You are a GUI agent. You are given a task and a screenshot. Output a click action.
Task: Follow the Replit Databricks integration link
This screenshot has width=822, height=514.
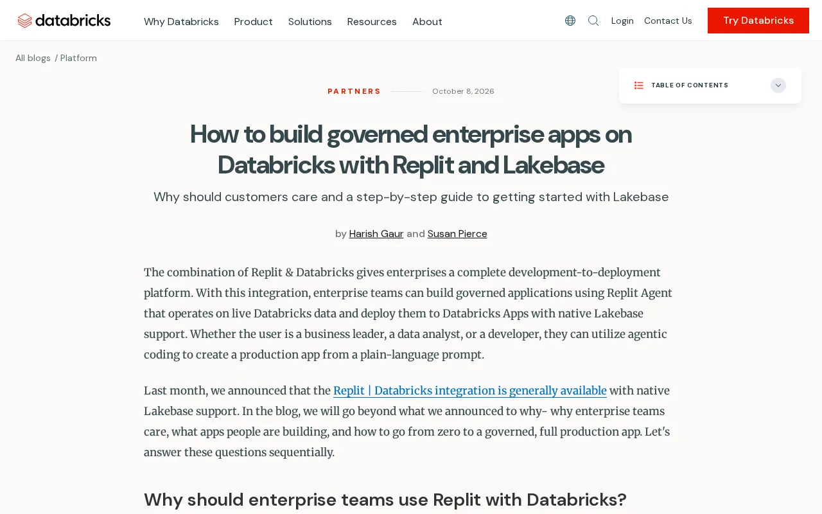tap(470, 391)
